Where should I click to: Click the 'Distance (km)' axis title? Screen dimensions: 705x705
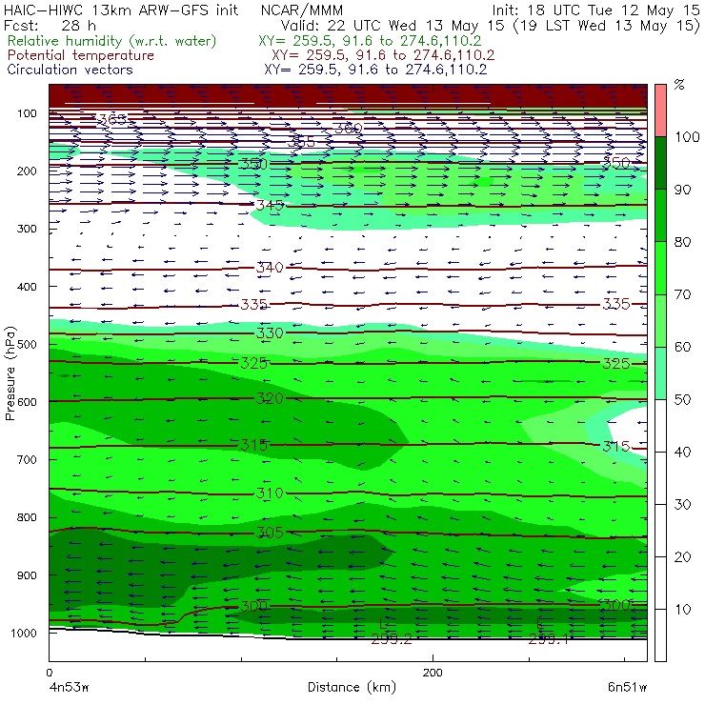[x=352, y=687]
